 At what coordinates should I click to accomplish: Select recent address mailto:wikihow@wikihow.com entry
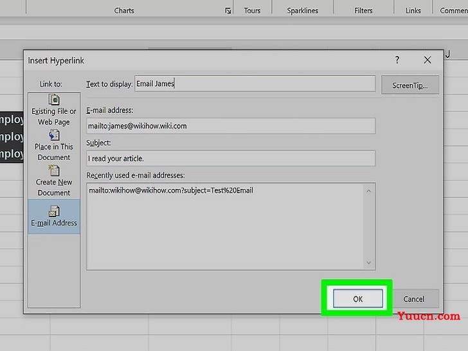pyautogui.click(x=171, y=190)
